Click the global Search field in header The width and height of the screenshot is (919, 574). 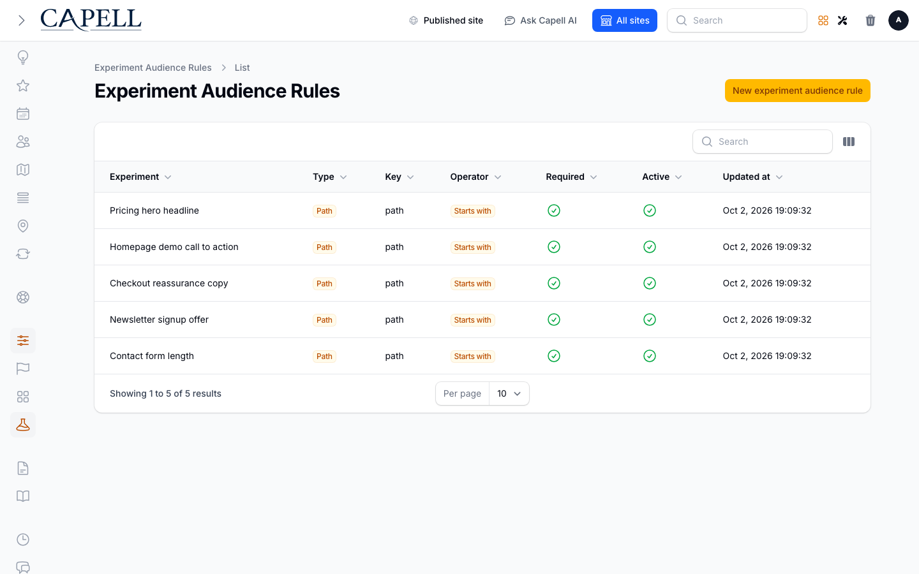click(x=737, y=20)
